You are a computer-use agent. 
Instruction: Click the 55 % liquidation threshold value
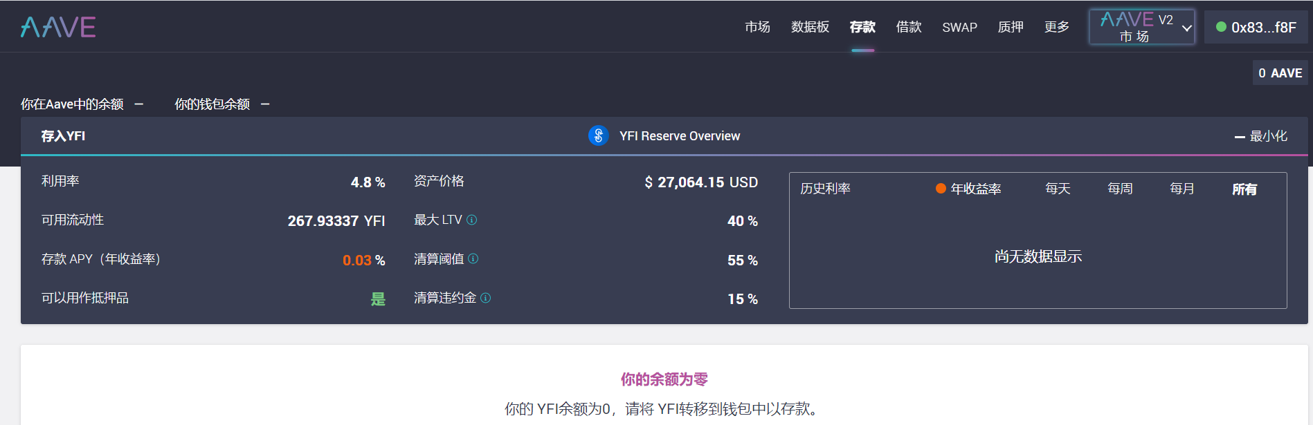(743, 261)
